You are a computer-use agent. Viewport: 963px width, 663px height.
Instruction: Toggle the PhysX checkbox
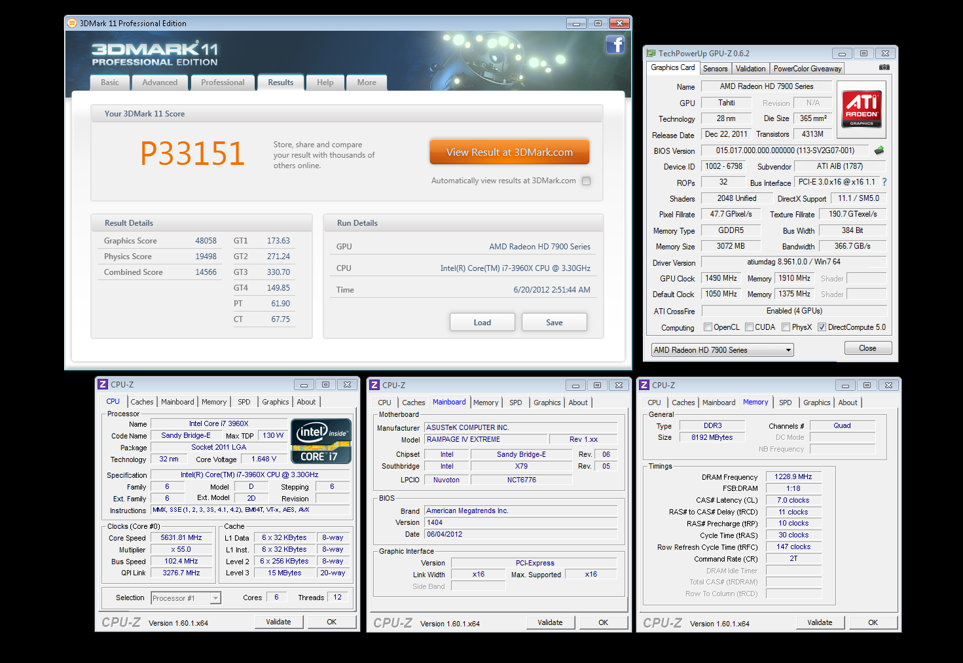point(786,327)
